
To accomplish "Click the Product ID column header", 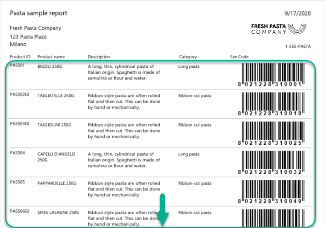I will (20, 57).
